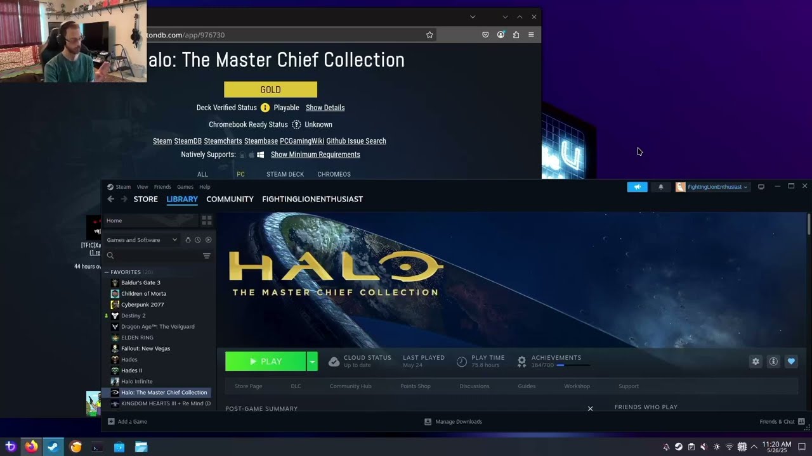Open the file manager from the taskbar
Viewport: 812px width, 456px height.
coord(141,447)
